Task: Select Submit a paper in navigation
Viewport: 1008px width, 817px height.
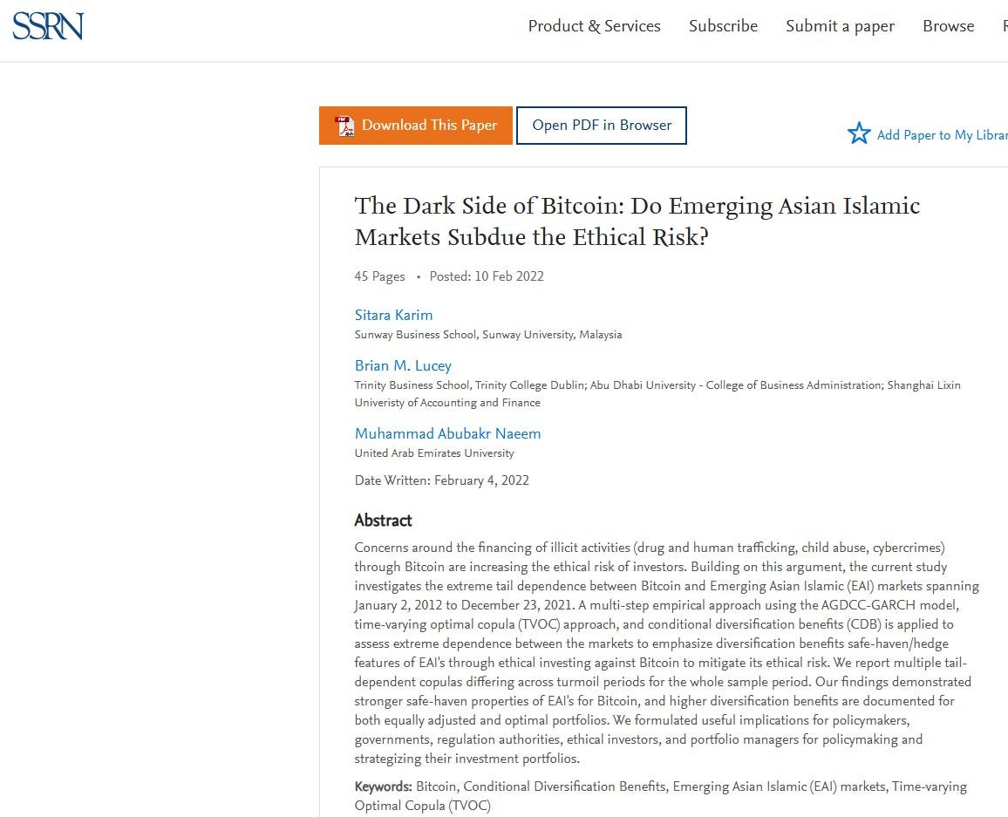Action: pos(840,26)
